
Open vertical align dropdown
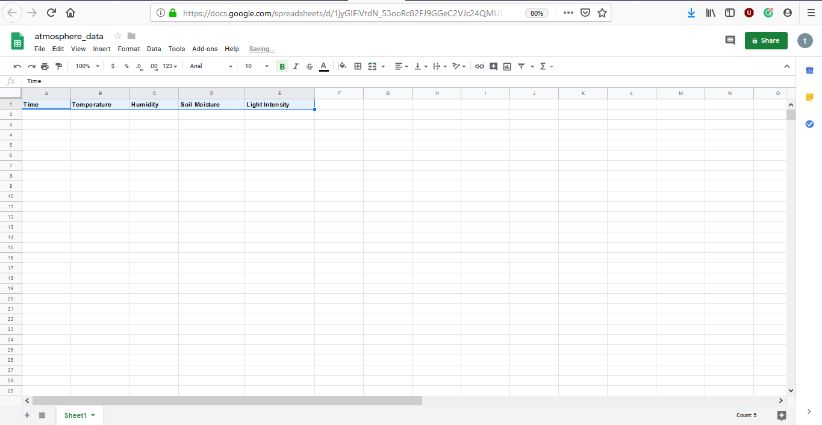tap(421, 66)
